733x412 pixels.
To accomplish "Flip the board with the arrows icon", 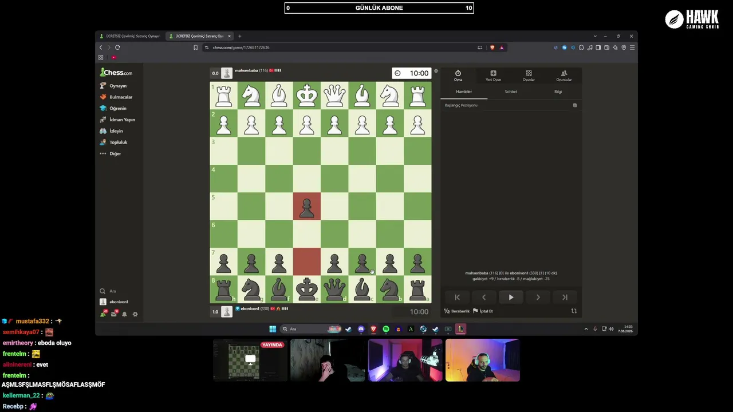I will click(x=574, y=311).
